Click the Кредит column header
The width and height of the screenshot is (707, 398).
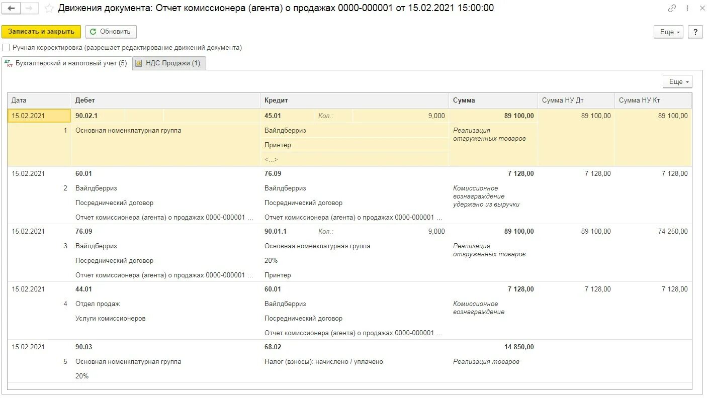(355, 100)
